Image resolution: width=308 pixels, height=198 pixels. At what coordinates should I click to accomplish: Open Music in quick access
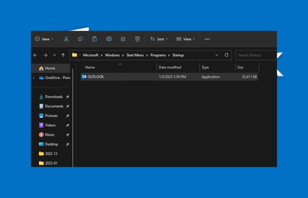pyautogui.click(x=50, y=135)
